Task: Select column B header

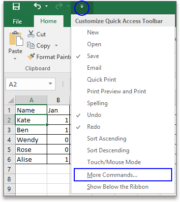Action: click(x=58, y=100)
